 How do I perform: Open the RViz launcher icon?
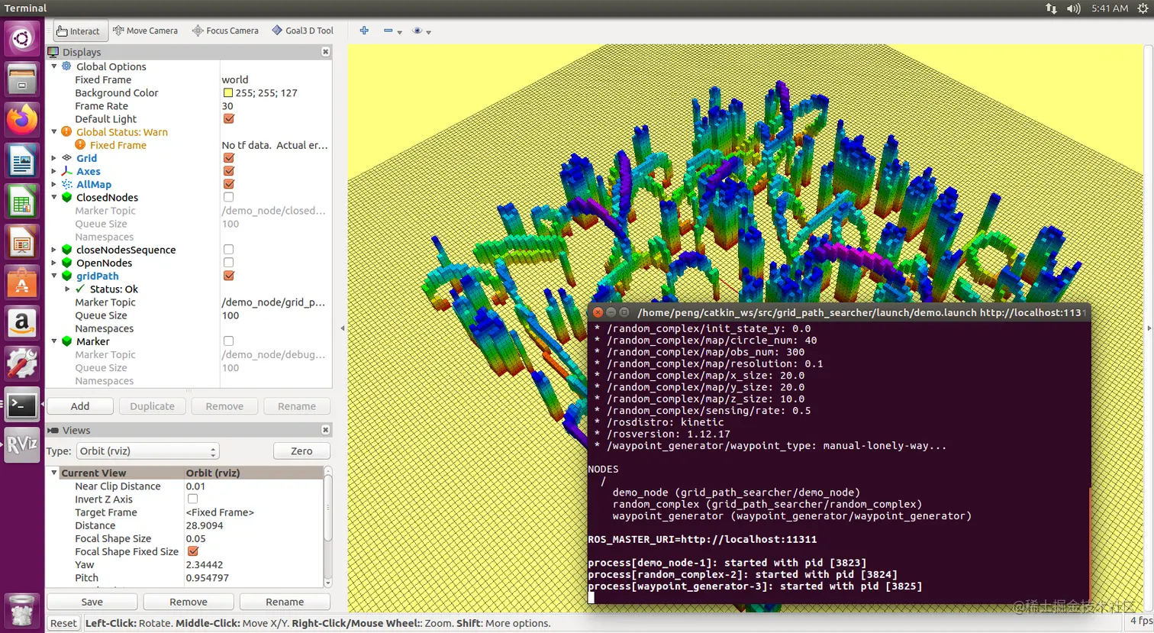point(22,445)
